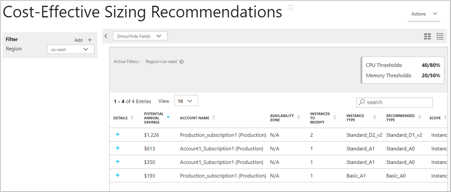
Task: Open the info icon beside the page title
Action: (291, 7)
